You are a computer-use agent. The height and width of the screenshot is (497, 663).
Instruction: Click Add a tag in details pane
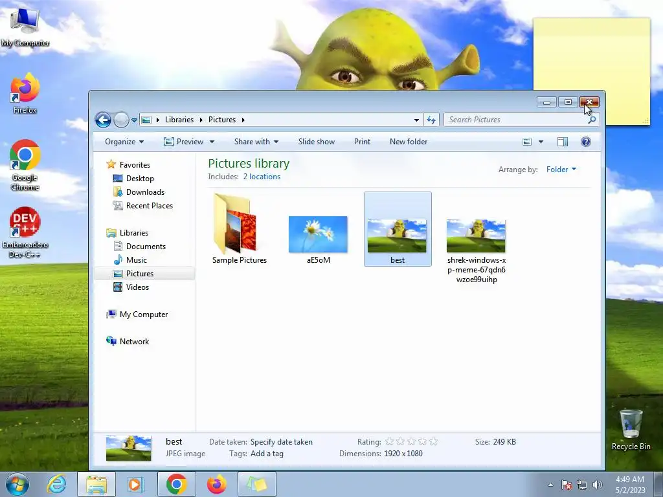[x=267, y=454]
